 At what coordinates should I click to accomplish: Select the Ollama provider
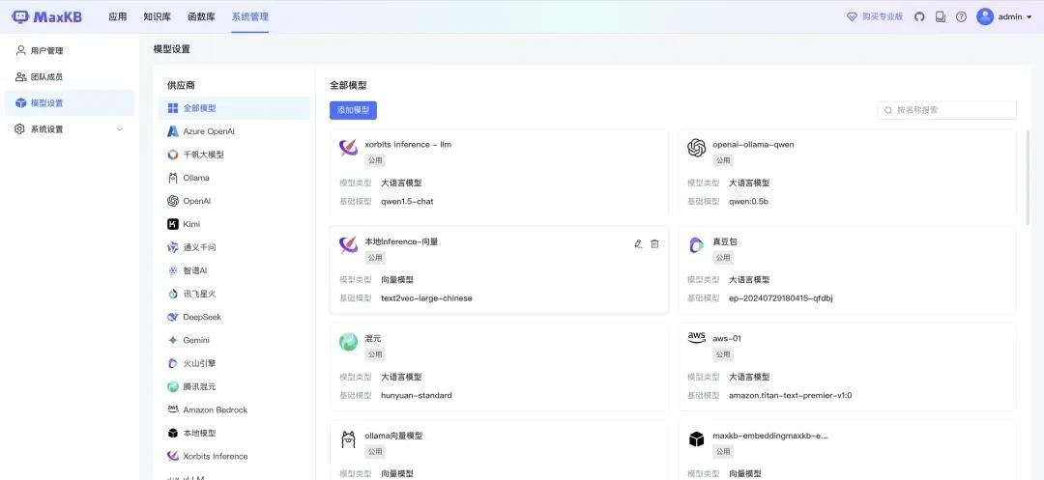pos(234,178)
